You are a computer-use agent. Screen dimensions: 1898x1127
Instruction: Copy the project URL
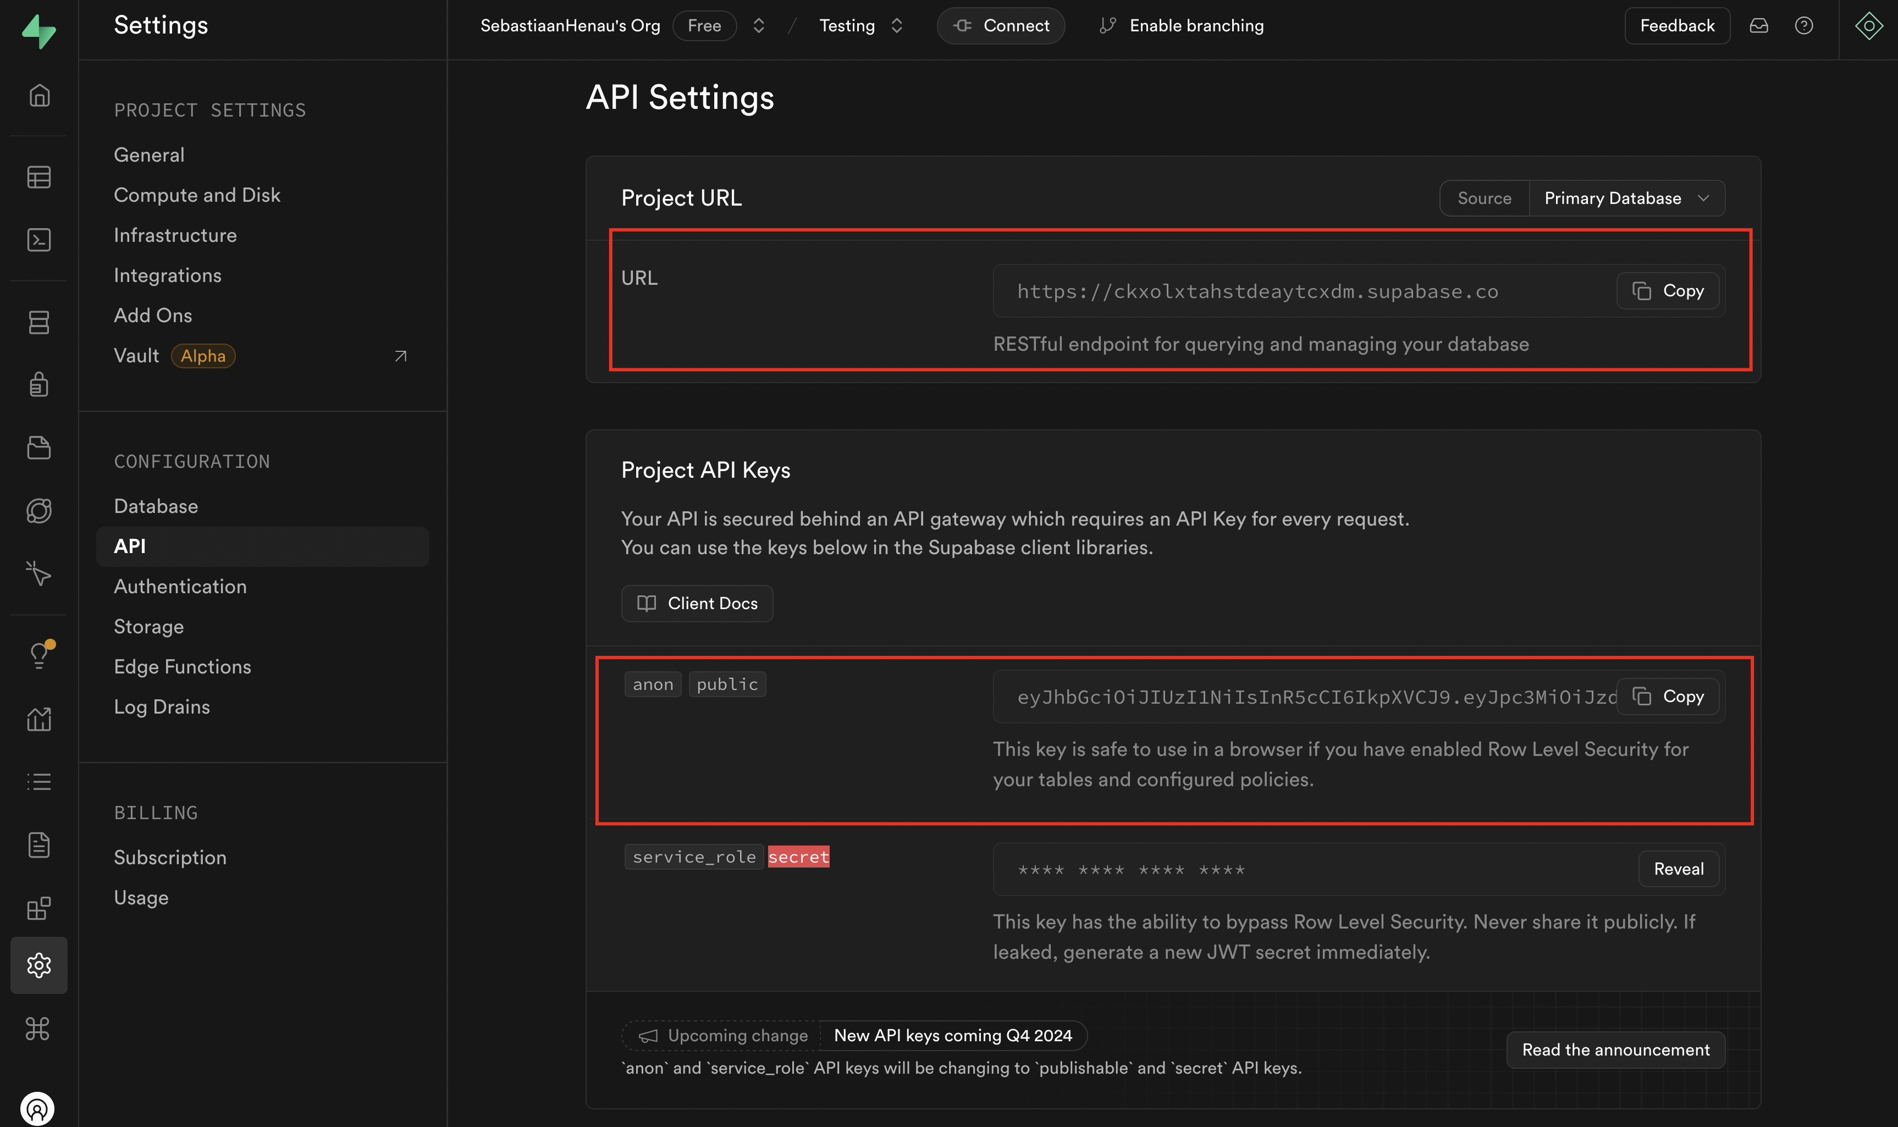[x=1667, y=291]
